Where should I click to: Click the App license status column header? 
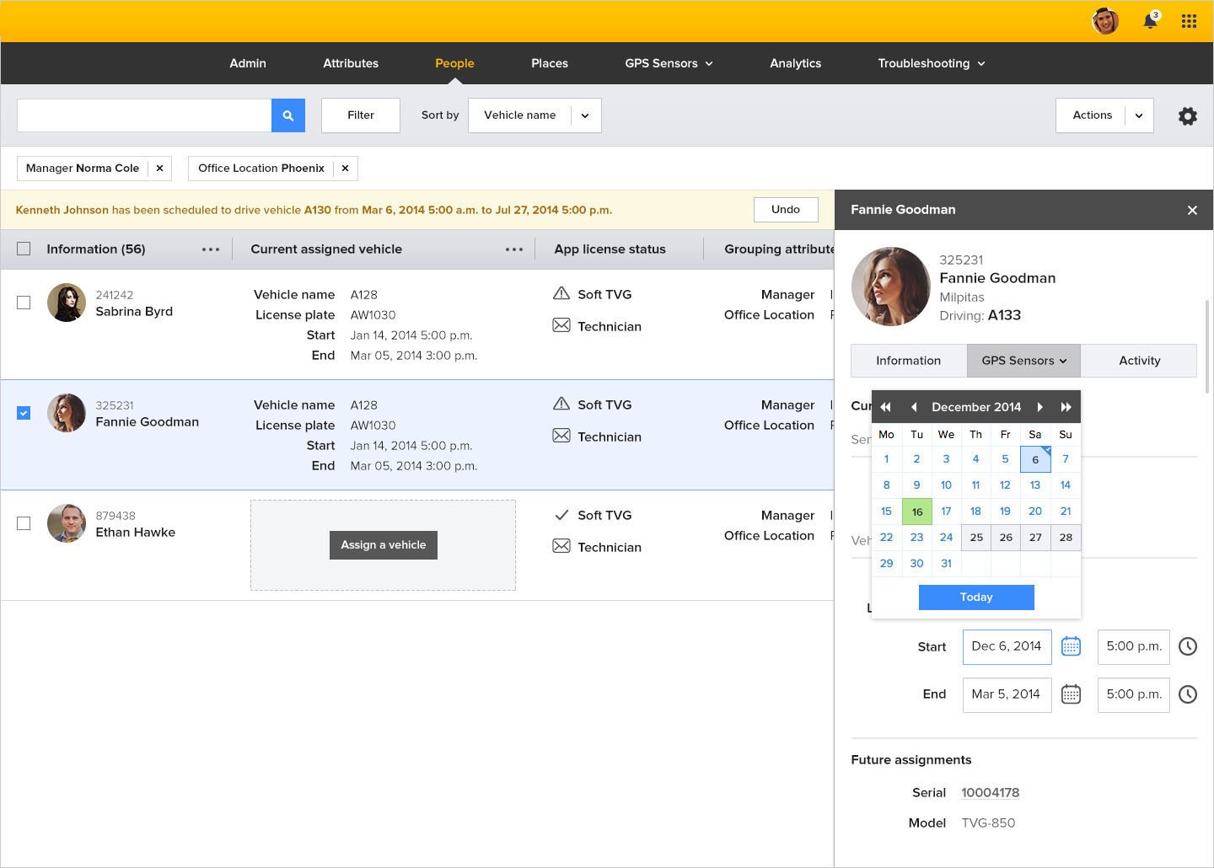coord(610,249)
